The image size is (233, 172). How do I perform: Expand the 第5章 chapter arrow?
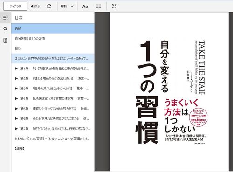click(16, 109)
